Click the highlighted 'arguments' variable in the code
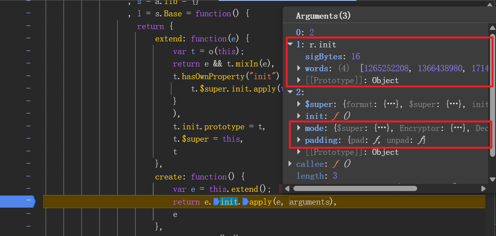The width and height of the screenshot is (496, 236). pos(310,202)
